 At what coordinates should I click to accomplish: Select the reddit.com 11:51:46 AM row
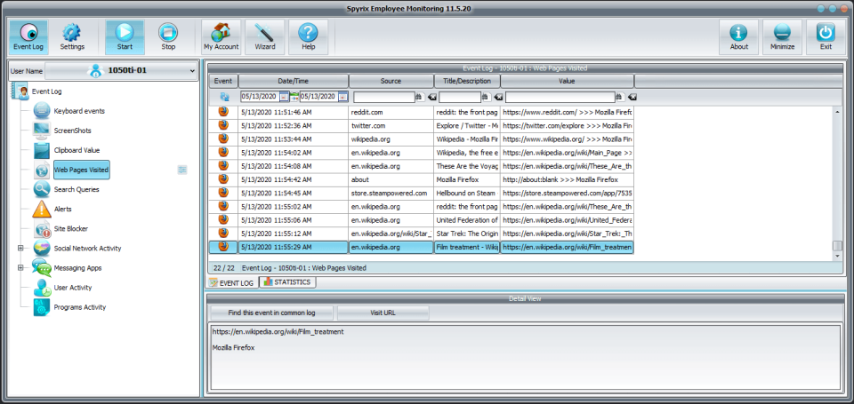pos(422,112)
